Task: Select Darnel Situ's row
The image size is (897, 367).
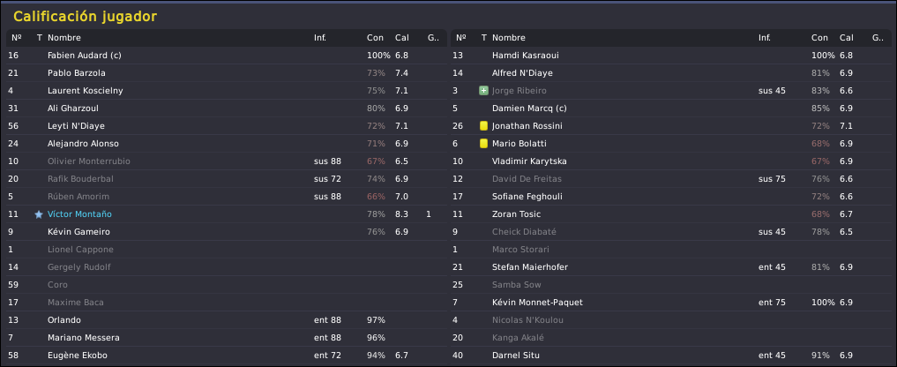Action: pyautogui.click(x=671, y=356)
